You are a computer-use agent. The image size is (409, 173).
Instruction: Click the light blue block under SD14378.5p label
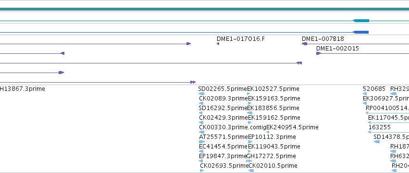(x=377, y=142)
